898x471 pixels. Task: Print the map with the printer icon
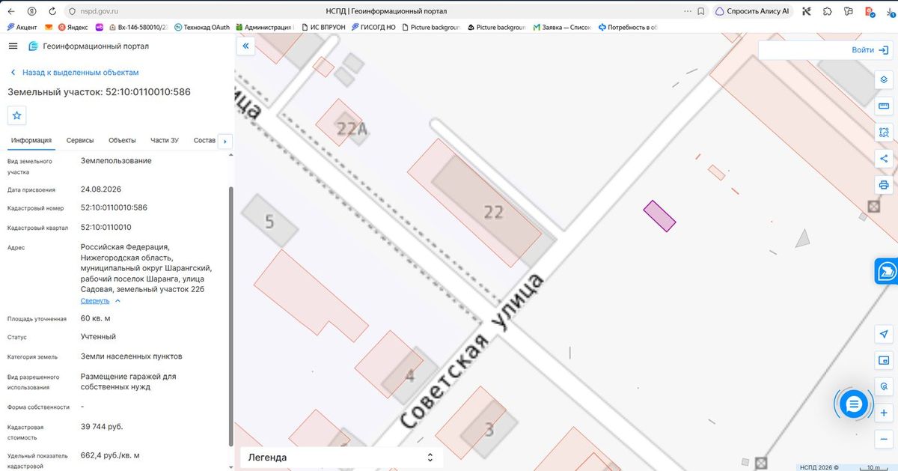[x=884, y=184]
